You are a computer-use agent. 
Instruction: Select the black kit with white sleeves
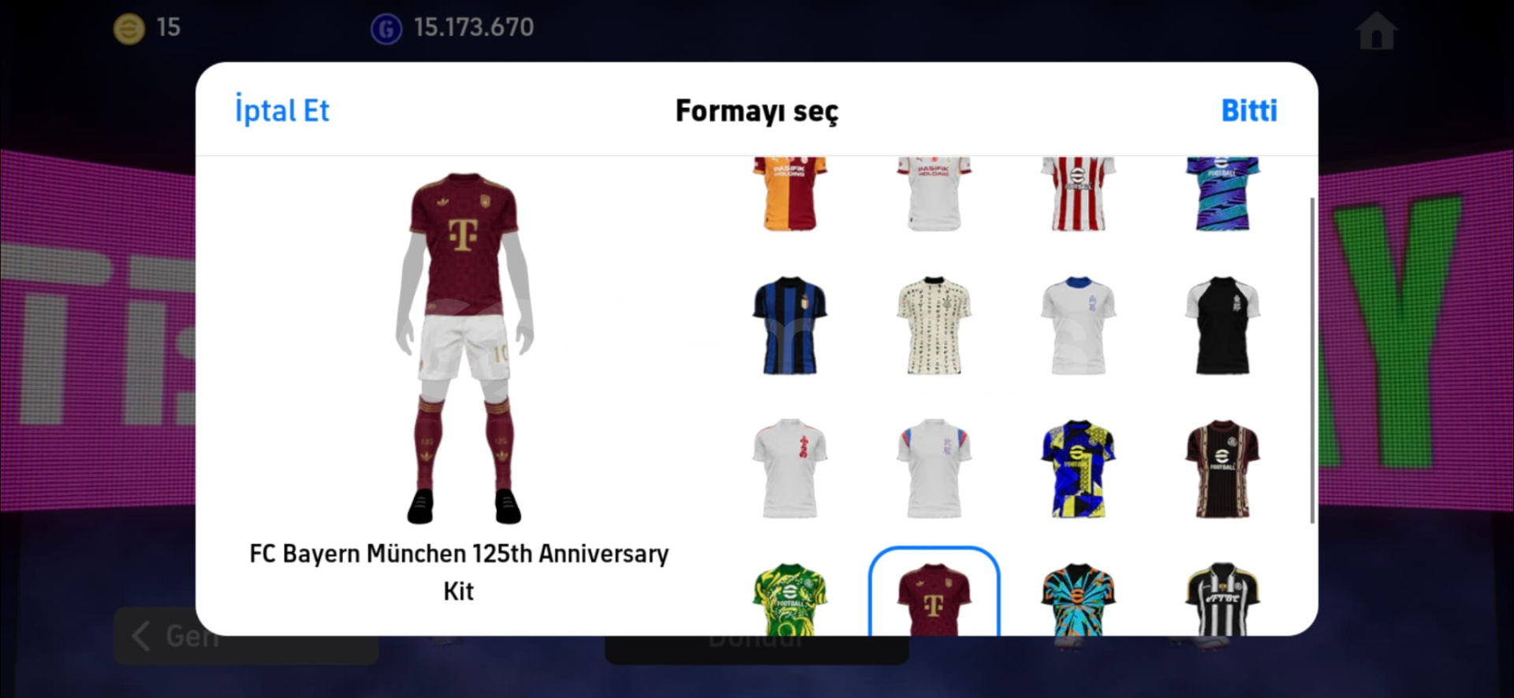tap(1222, 325)
